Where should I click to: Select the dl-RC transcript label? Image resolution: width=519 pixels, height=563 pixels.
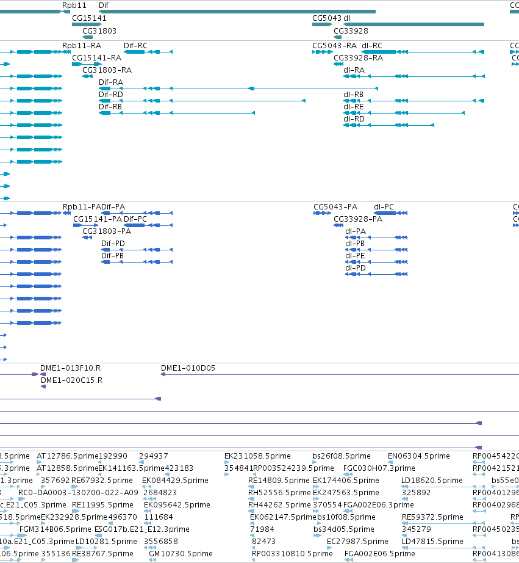point(372,46)
